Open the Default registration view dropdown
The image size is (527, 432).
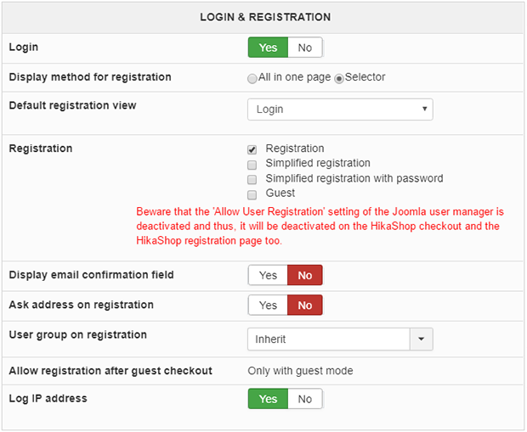tap(340, 109)
